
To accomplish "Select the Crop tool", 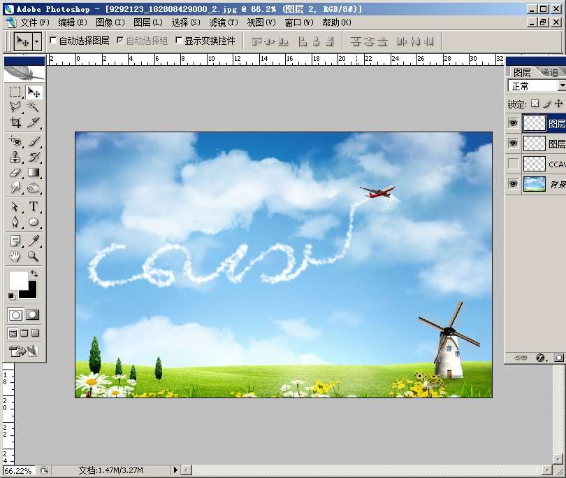I will click(15, 122).
